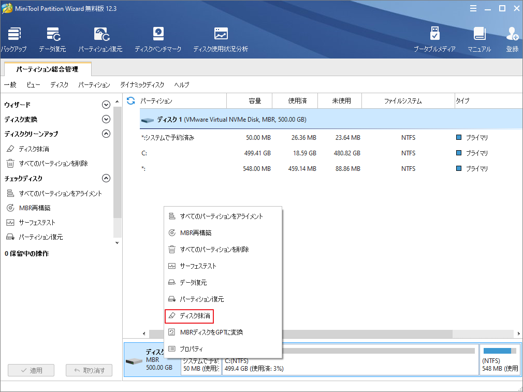This screenshot has height=392, width=523.
Task: Open the 一般 menu
Action: pyautogui.click(x=10, y=85)
